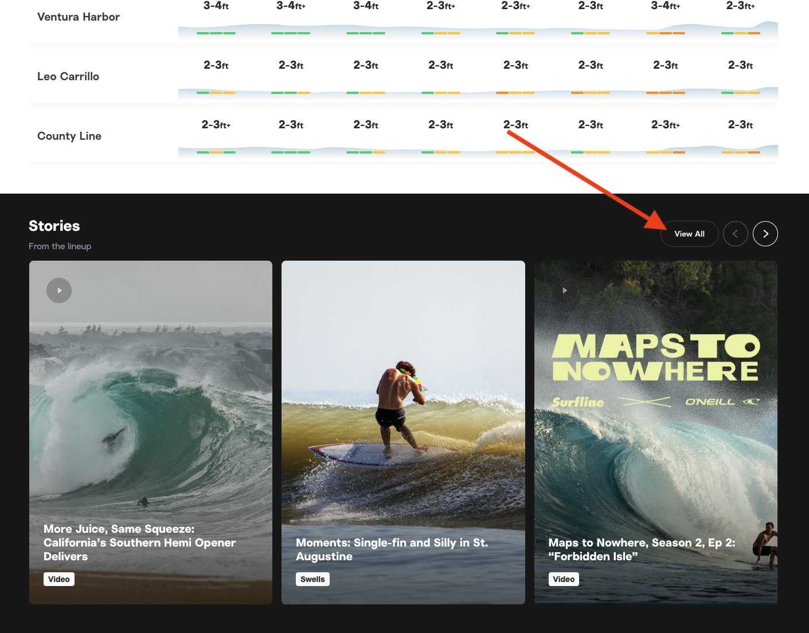Open "Maps to Nowhere, Season 2" story title
This screenshot has height=633, width=809.
pos(641,549)
